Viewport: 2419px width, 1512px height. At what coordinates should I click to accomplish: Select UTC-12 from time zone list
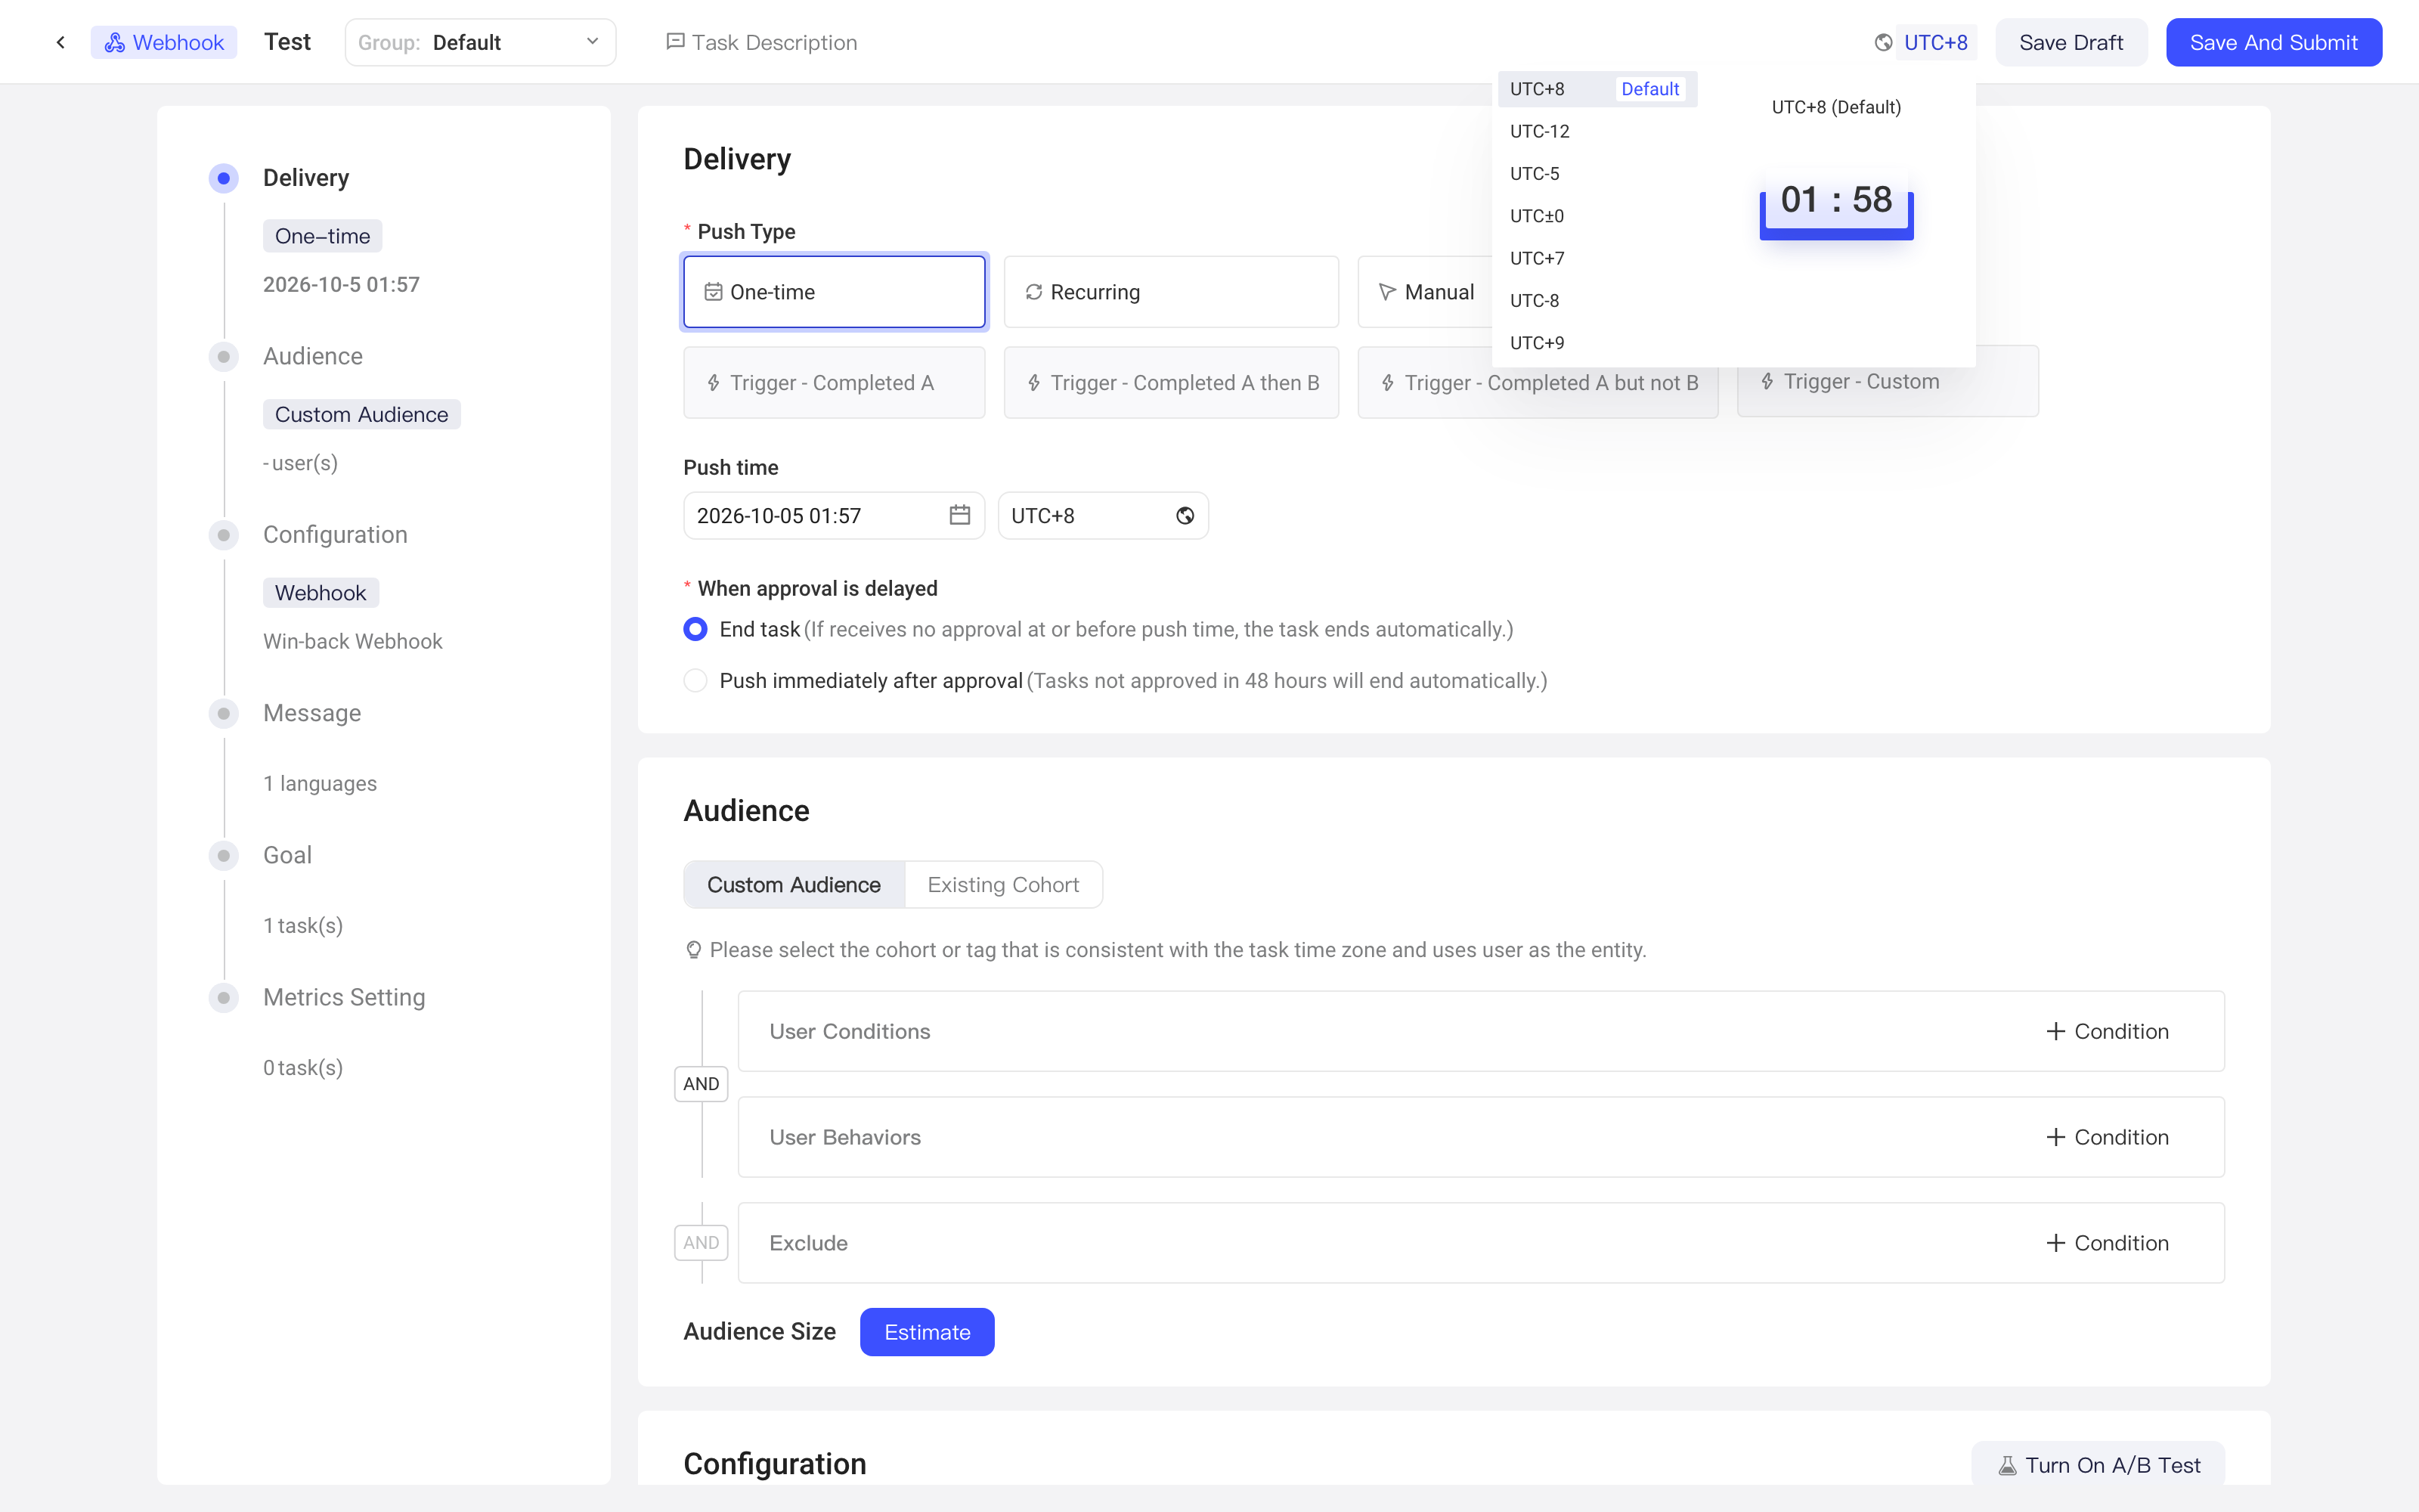(x=1597, y=131)
